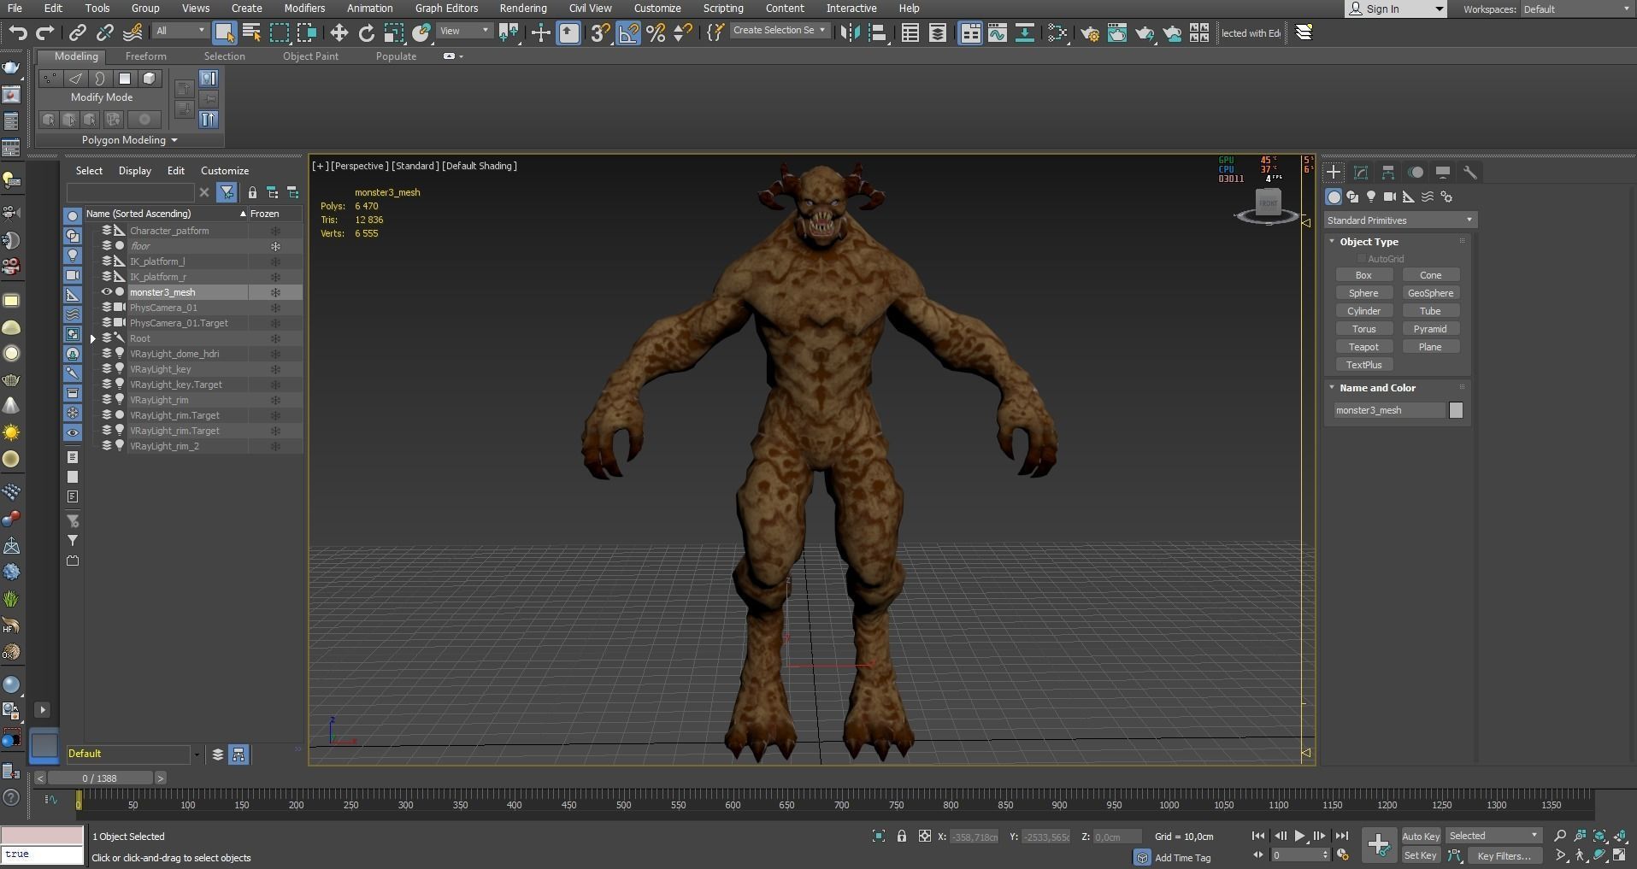
Task: Click the Maximize Viewport Toggle icon
Action: point(1619,855)
